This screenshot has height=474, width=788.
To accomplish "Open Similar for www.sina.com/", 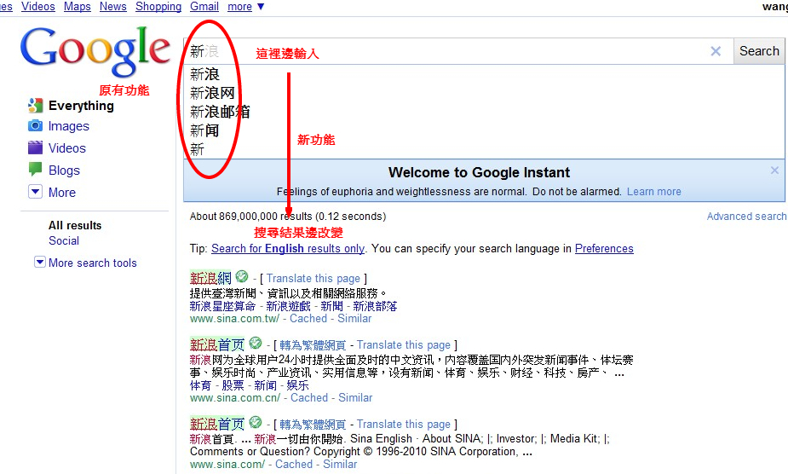I will [340, 465].
